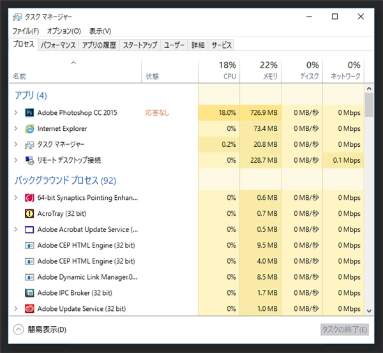Switch to the アプリの履歴 tab
The image size is (383, 353).
[99, 45]
